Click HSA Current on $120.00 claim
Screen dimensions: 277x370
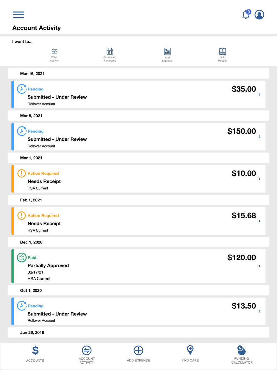(x=39, y=279)
